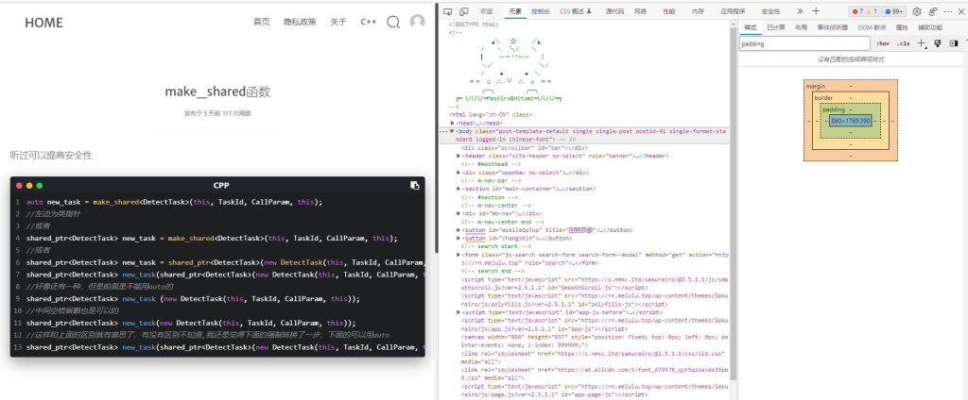Viewport: 968px width, 400px height.
Task: Show more DevTools tabs chevron
Action: (x=800, y=11)
